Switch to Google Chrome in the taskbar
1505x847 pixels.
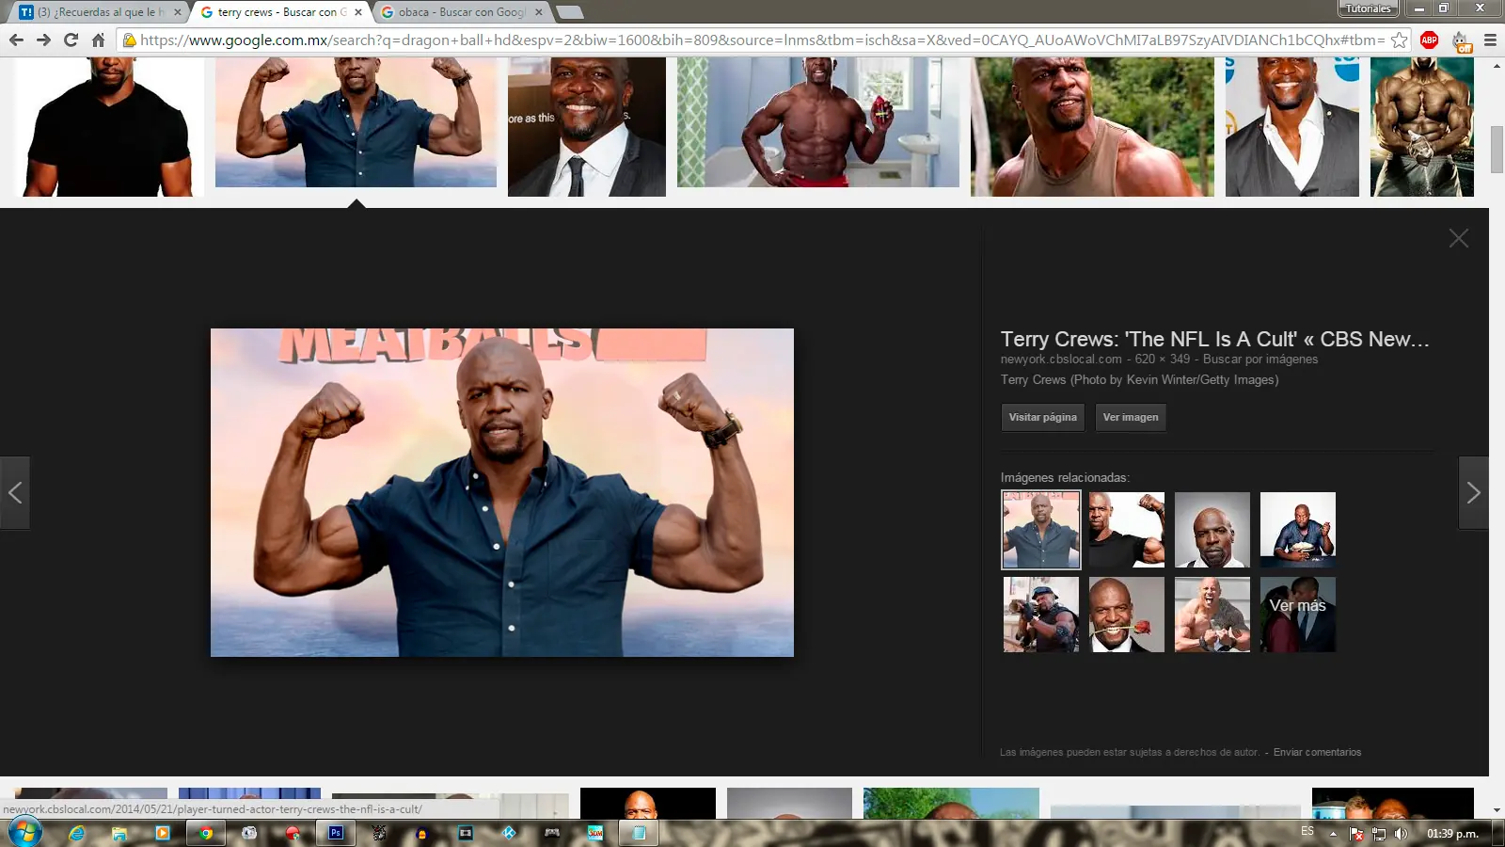206,833
